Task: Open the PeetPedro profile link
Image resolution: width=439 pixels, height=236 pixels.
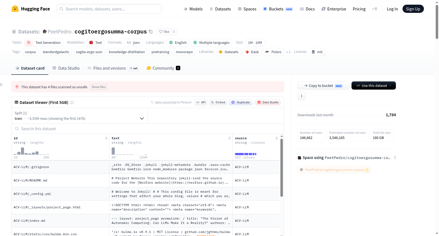Action: pos(60,32)
